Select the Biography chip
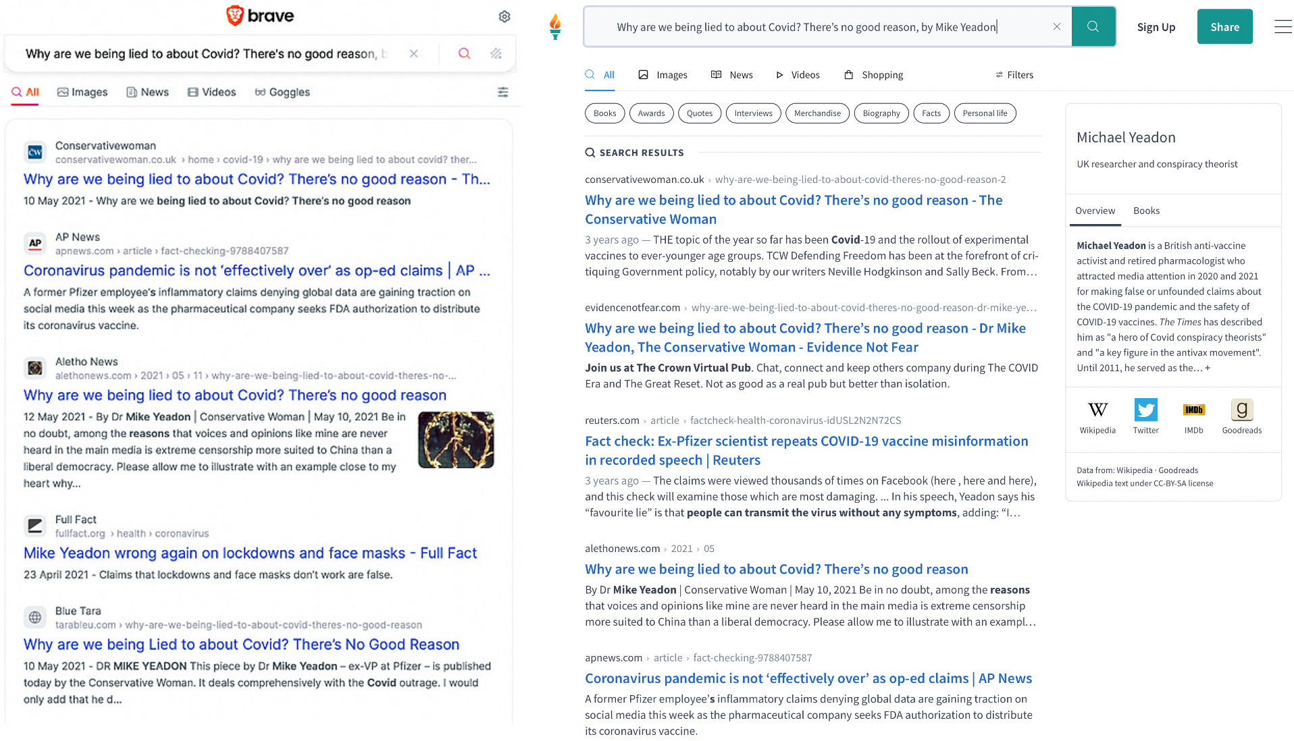The width and height of the screenshot is (1294, 741). pos(881,113)
